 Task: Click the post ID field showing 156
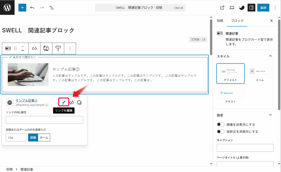tap(16, 138)
